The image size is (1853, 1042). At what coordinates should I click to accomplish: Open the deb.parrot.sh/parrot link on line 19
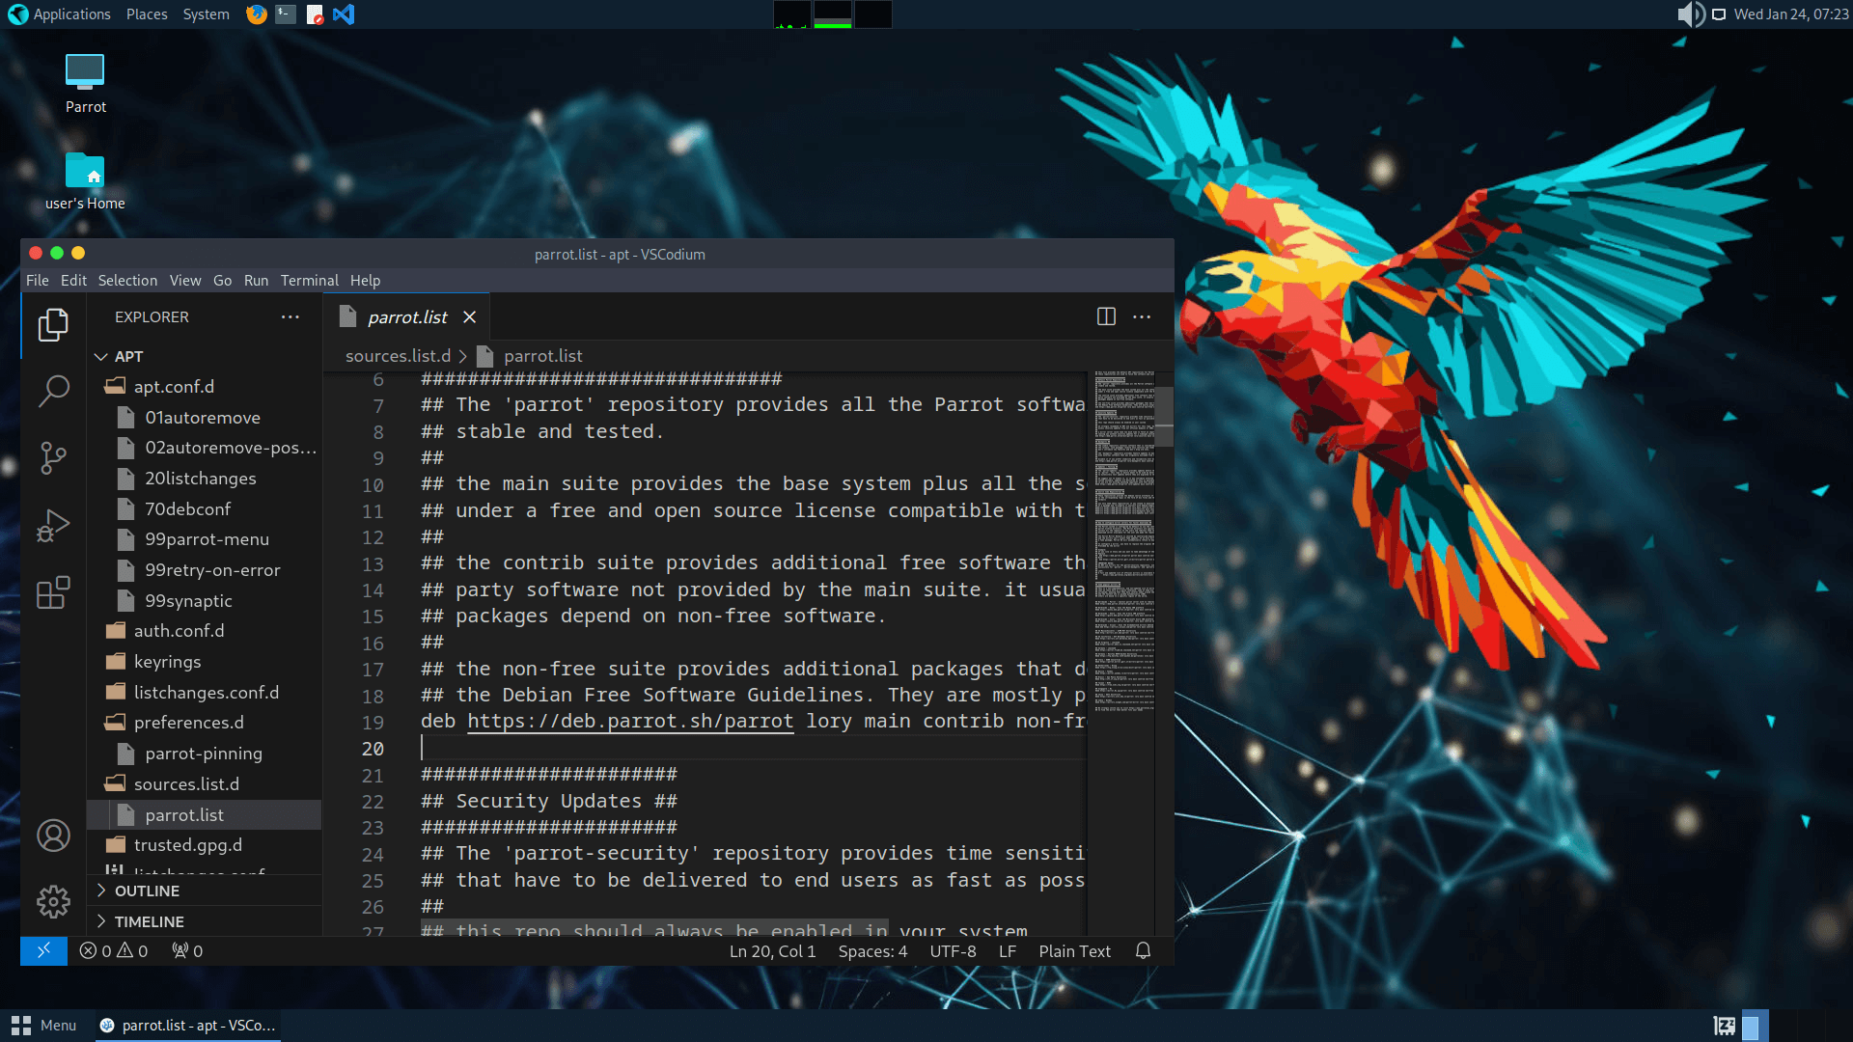(629, 721)
